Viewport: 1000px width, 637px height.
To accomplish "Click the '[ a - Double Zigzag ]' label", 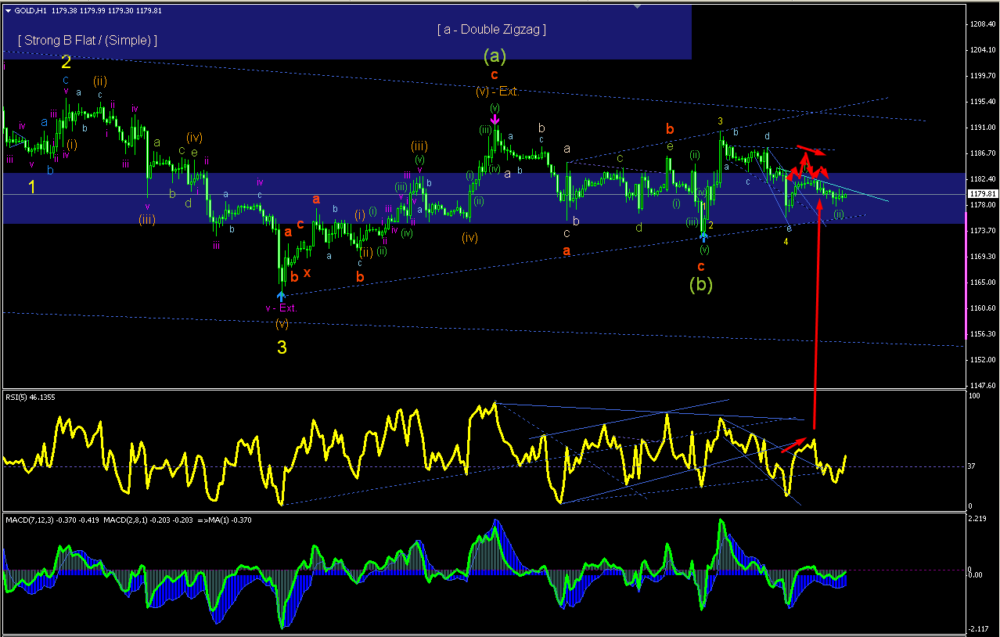I will click(x=491, y=30).
